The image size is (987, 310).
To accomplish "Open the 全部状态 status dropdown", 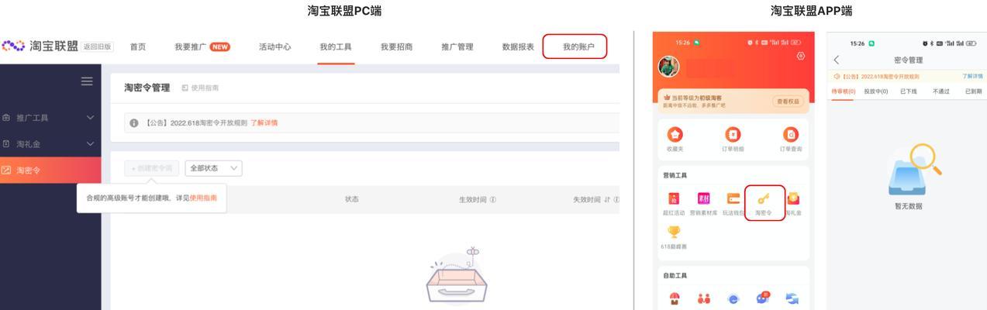I will [x=213, y=168].
